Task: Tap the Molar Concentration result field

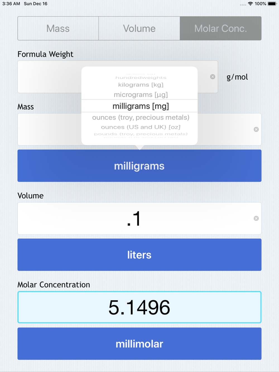Action: (x=139, y=307)
